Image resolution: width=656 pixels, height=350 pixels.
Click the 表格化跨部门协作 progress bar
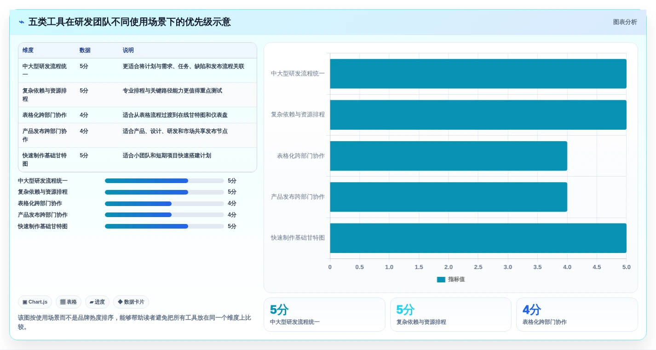click(x=164, y=204)
